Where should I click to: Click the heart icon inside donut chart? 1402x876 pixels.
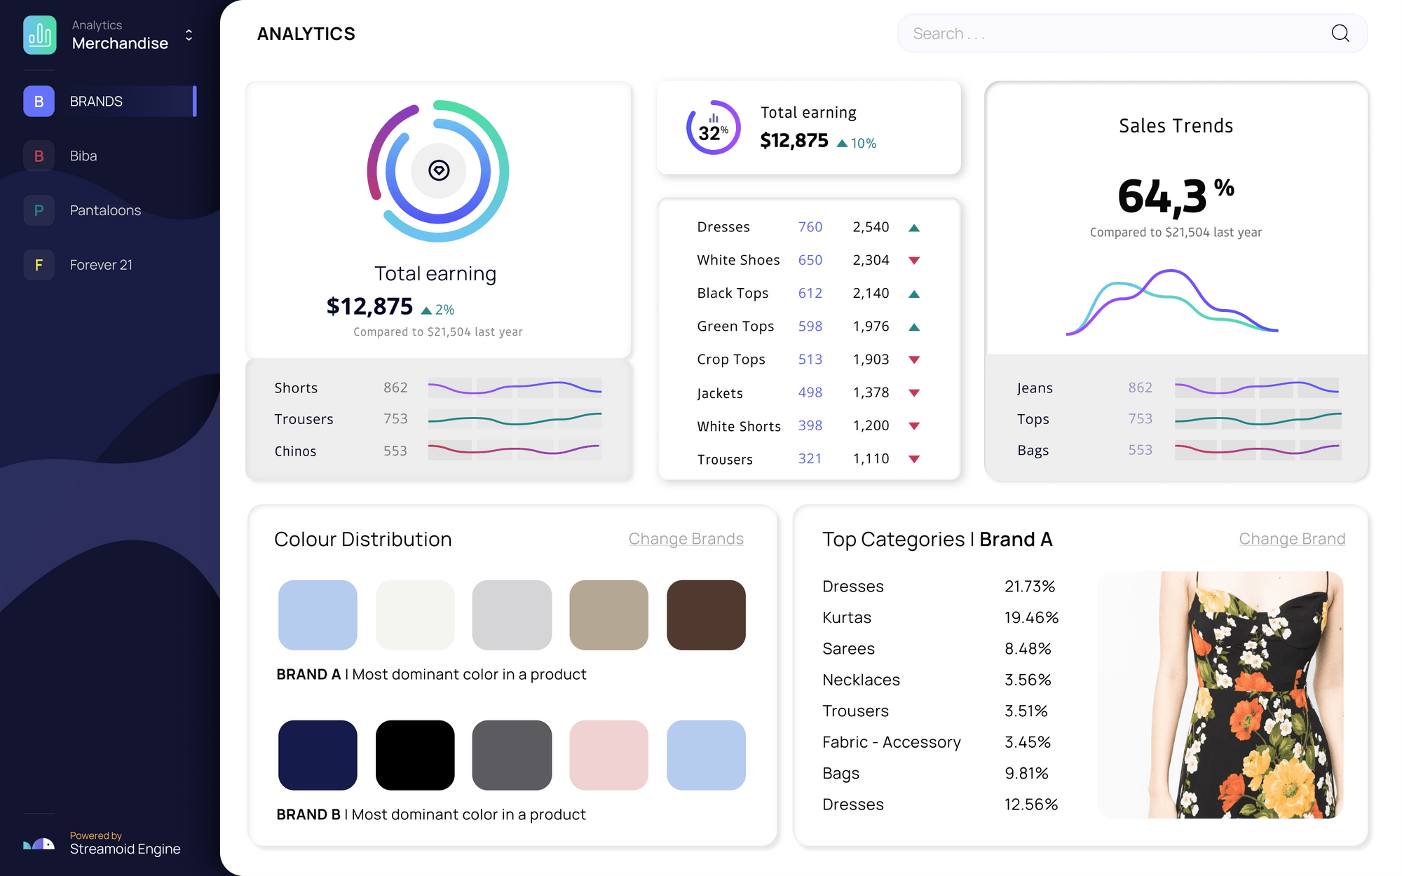439,170
